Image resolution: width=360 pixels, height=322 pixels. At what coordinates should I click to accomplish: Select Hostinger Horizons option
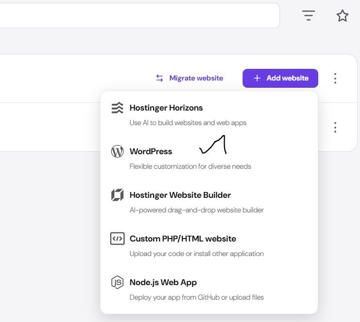[x=209, y=115]
